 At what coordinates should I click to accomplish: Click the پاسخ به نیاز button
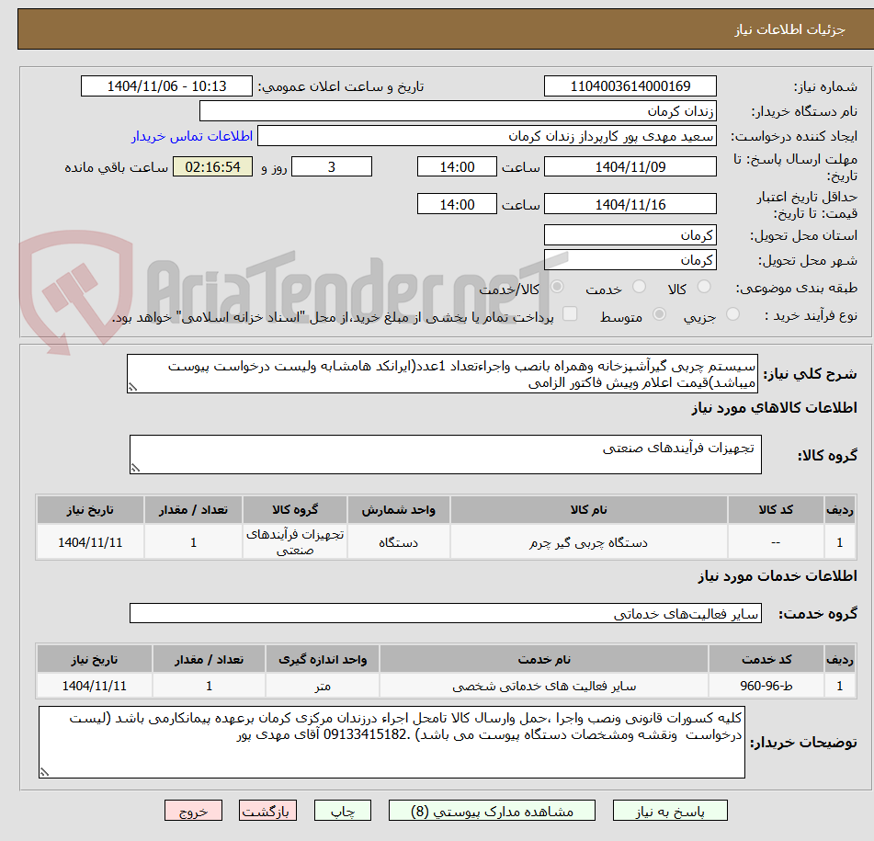(670, 811)
